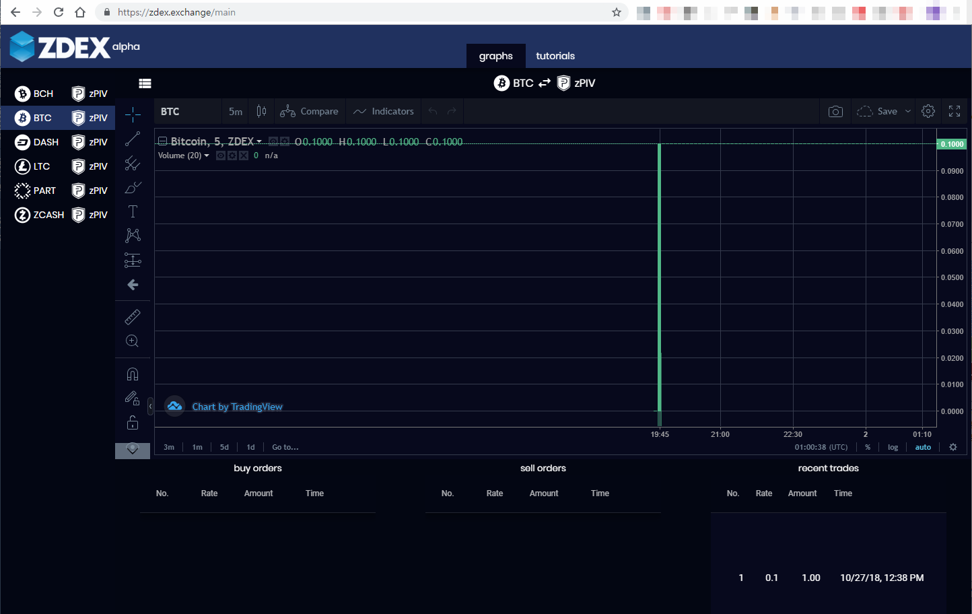Toggle auto price scale
Viewport: 972px width, 614px height.
pyautogui.click(x=923, y=447)
